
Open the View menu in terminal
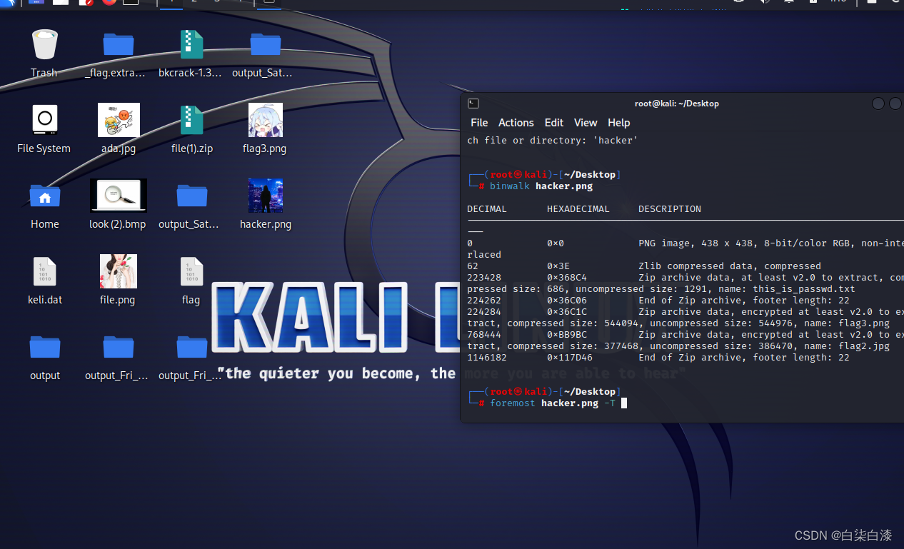[585, 123]
